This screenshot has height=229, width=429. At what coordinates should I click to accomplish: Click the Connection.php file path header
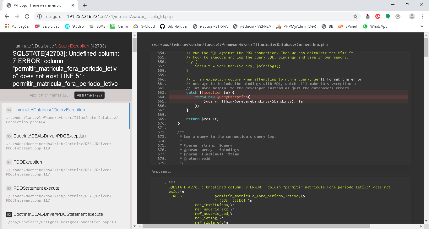pos(239,45)
